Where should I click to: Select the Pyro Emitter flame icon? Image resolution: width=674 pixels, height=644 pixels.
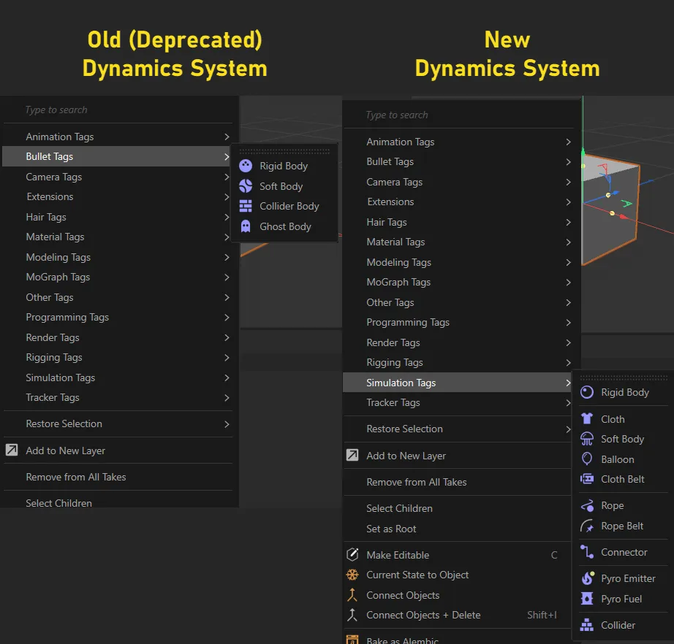(x=587, y=578)
